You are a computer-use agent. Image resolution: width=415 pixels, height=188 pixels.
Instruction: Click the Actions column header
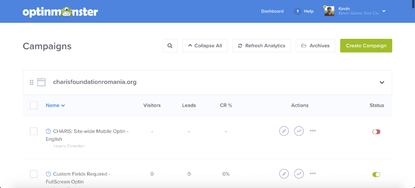(x=300, y=105)
